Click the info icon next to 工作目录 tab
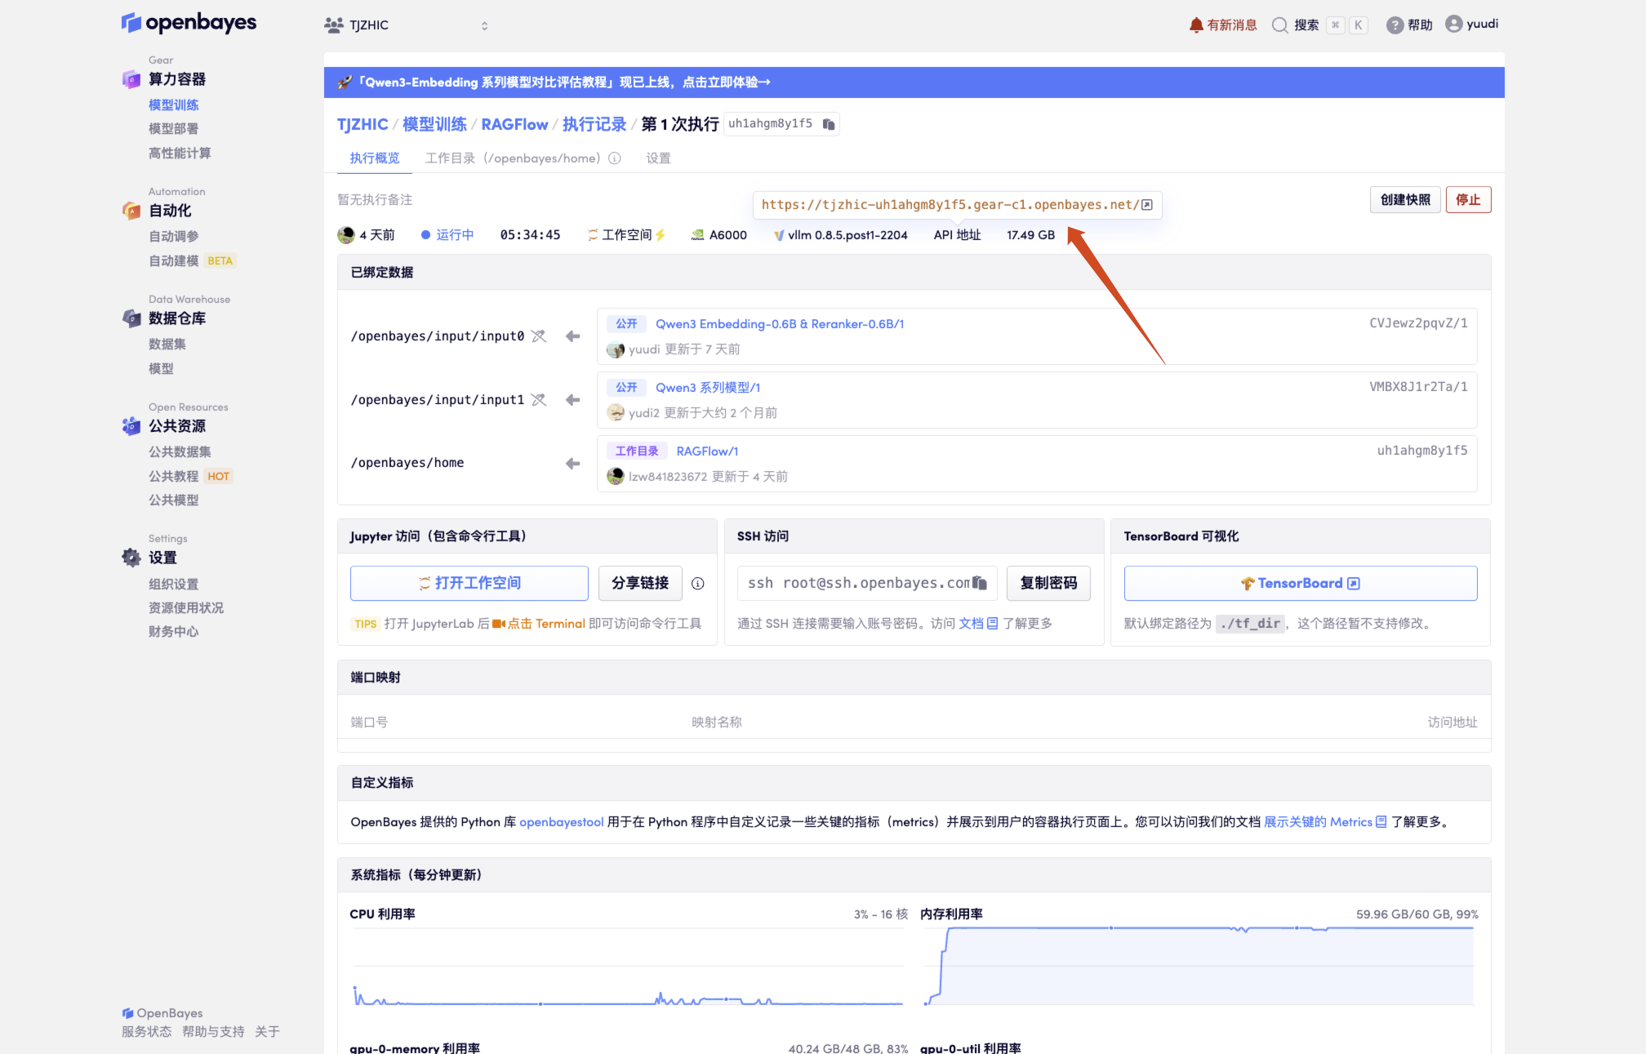The image size is (1646, 1054). coord(615,158)
